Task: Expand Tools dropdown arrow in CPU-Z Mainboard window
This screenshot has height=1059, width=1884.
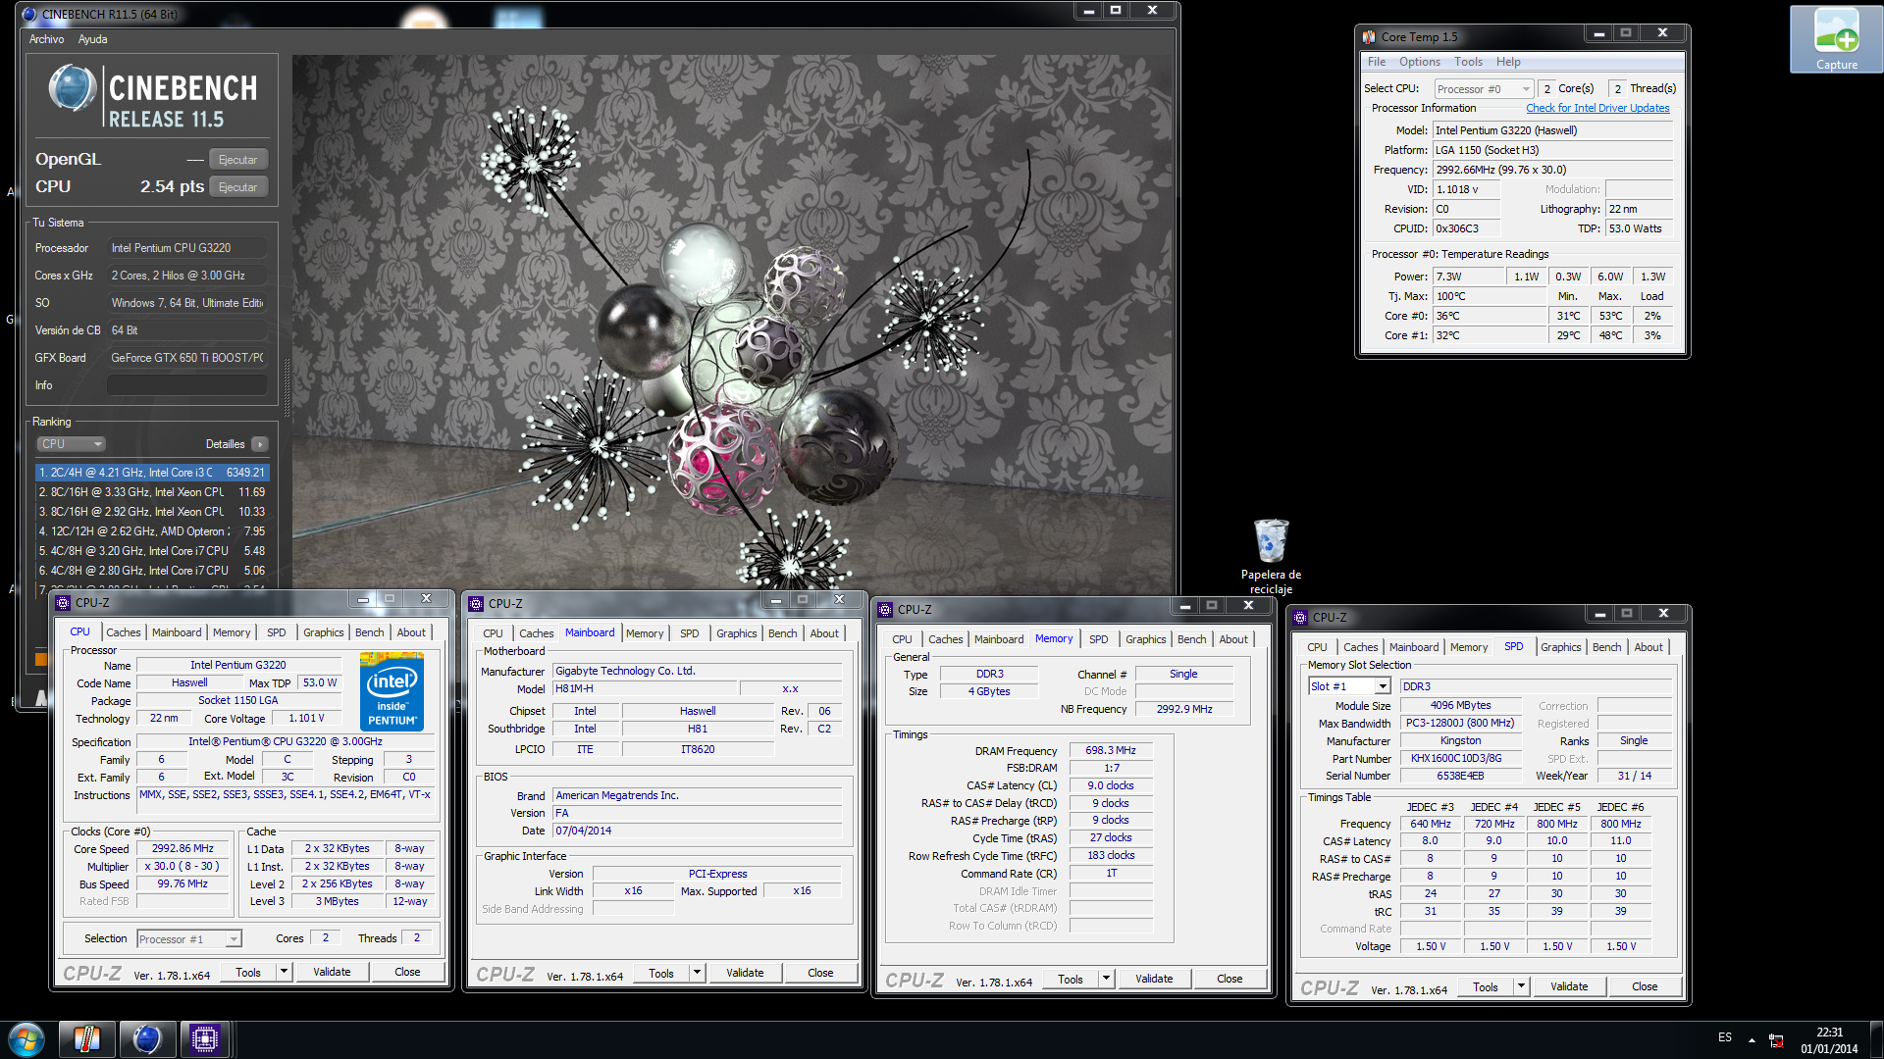Action: (x=697, y=973)
